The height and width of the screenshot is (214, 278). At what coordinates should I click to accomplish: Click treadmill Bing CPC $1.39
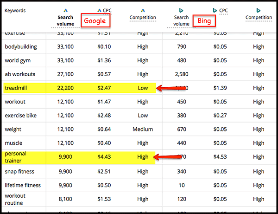click(220, 88)
